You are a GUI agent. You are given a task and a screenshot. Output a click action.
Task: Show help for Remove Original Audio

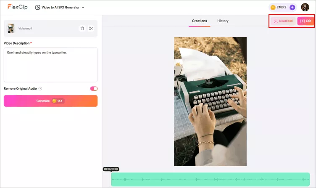click(40, 89)
